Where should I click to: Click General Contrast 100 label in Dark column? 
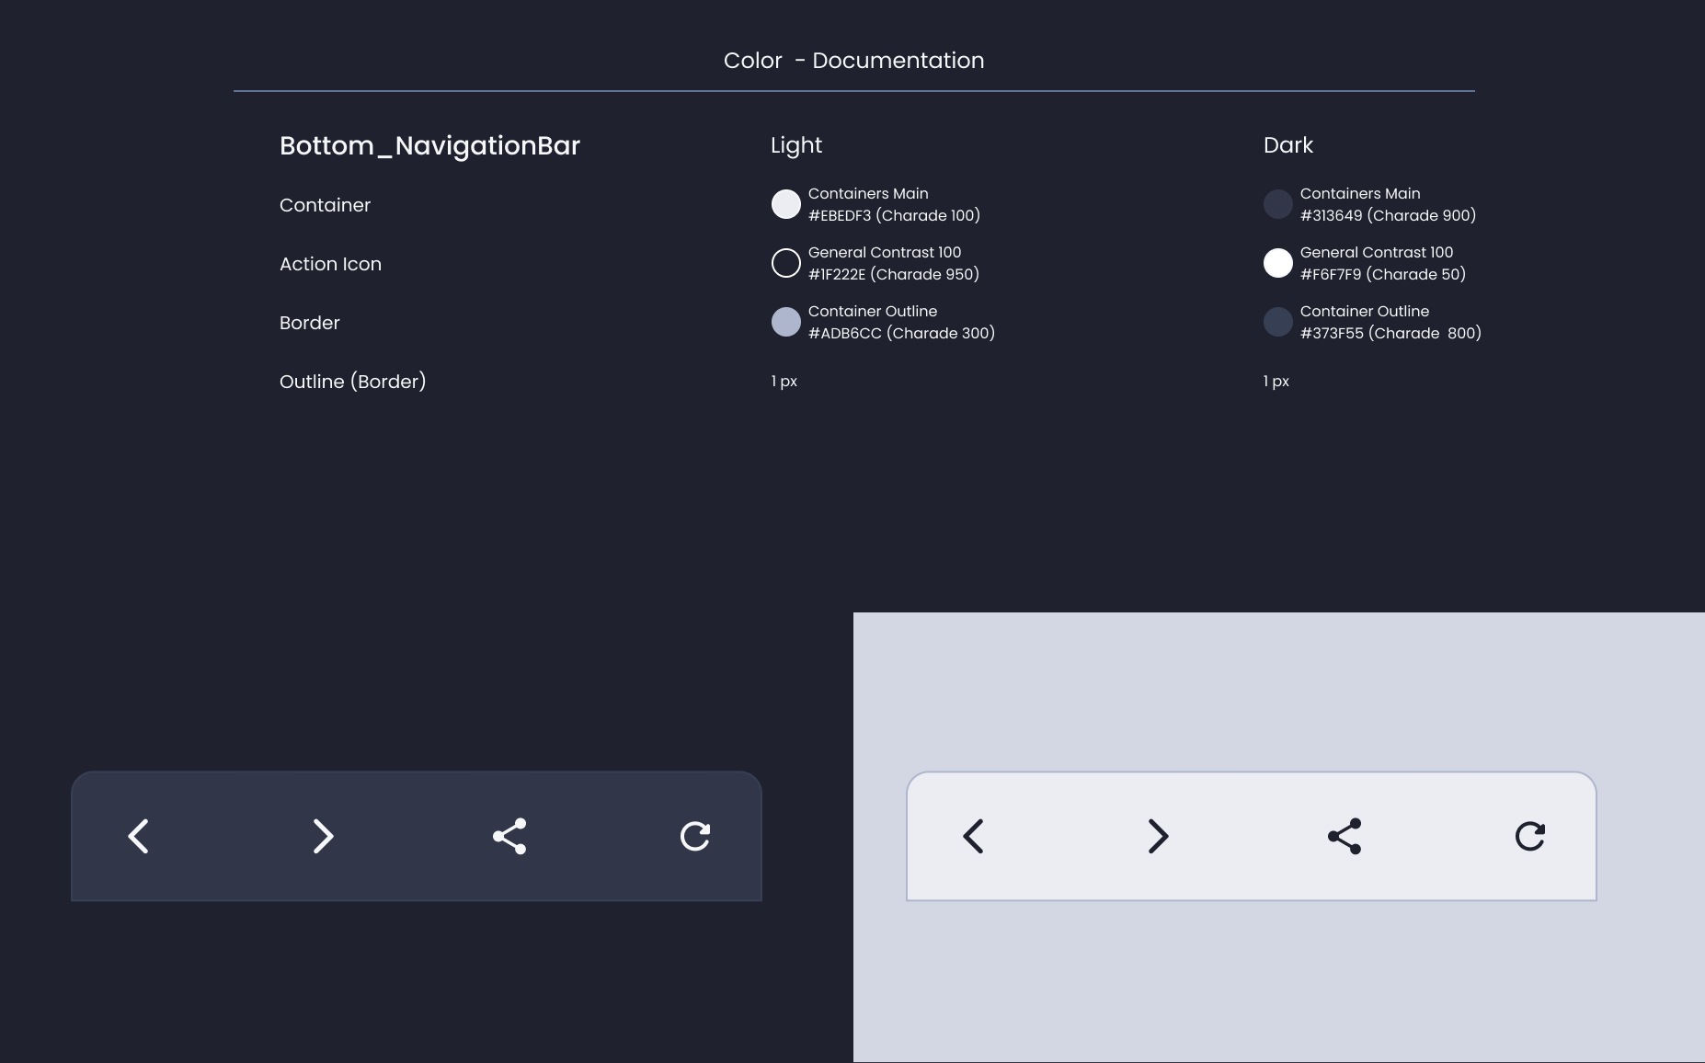pos(1377,252)
